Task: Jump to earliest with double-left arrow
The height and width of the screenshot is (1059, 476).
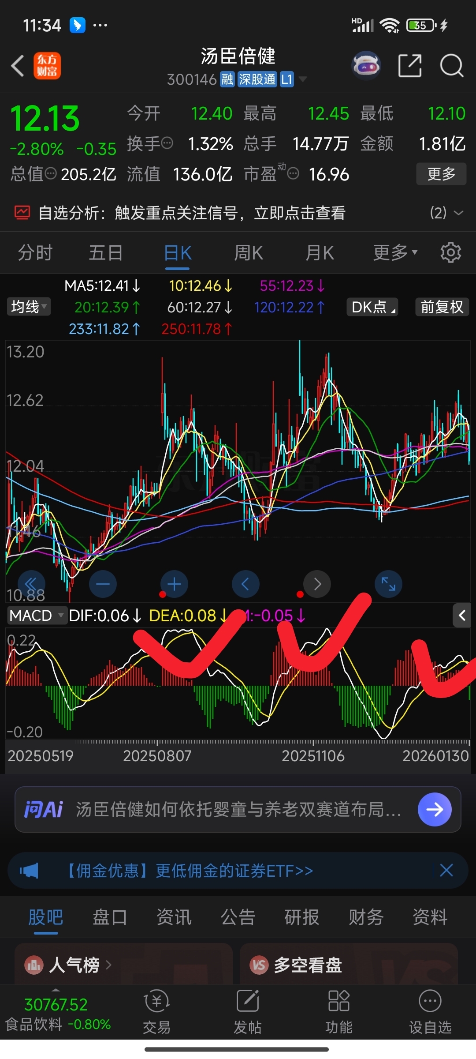Action: 31,584
